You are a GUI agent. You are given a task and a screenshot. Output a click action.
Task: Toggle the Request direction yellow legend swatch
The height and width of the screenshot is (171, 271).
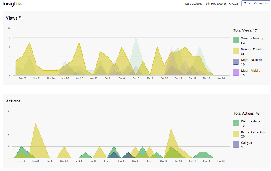(x=236, y=134)
